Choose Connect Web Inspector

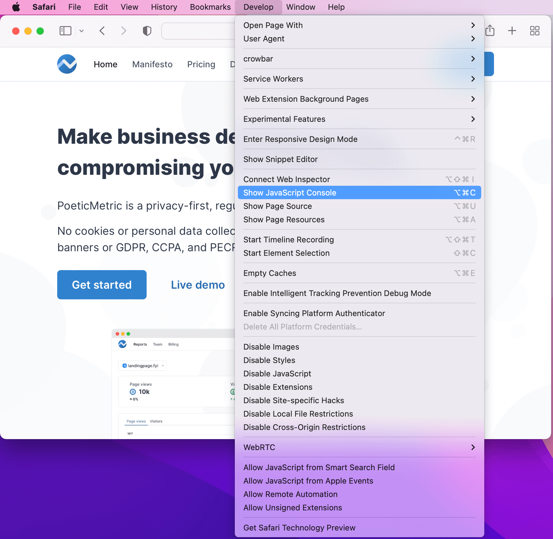[x=359, y=179]
